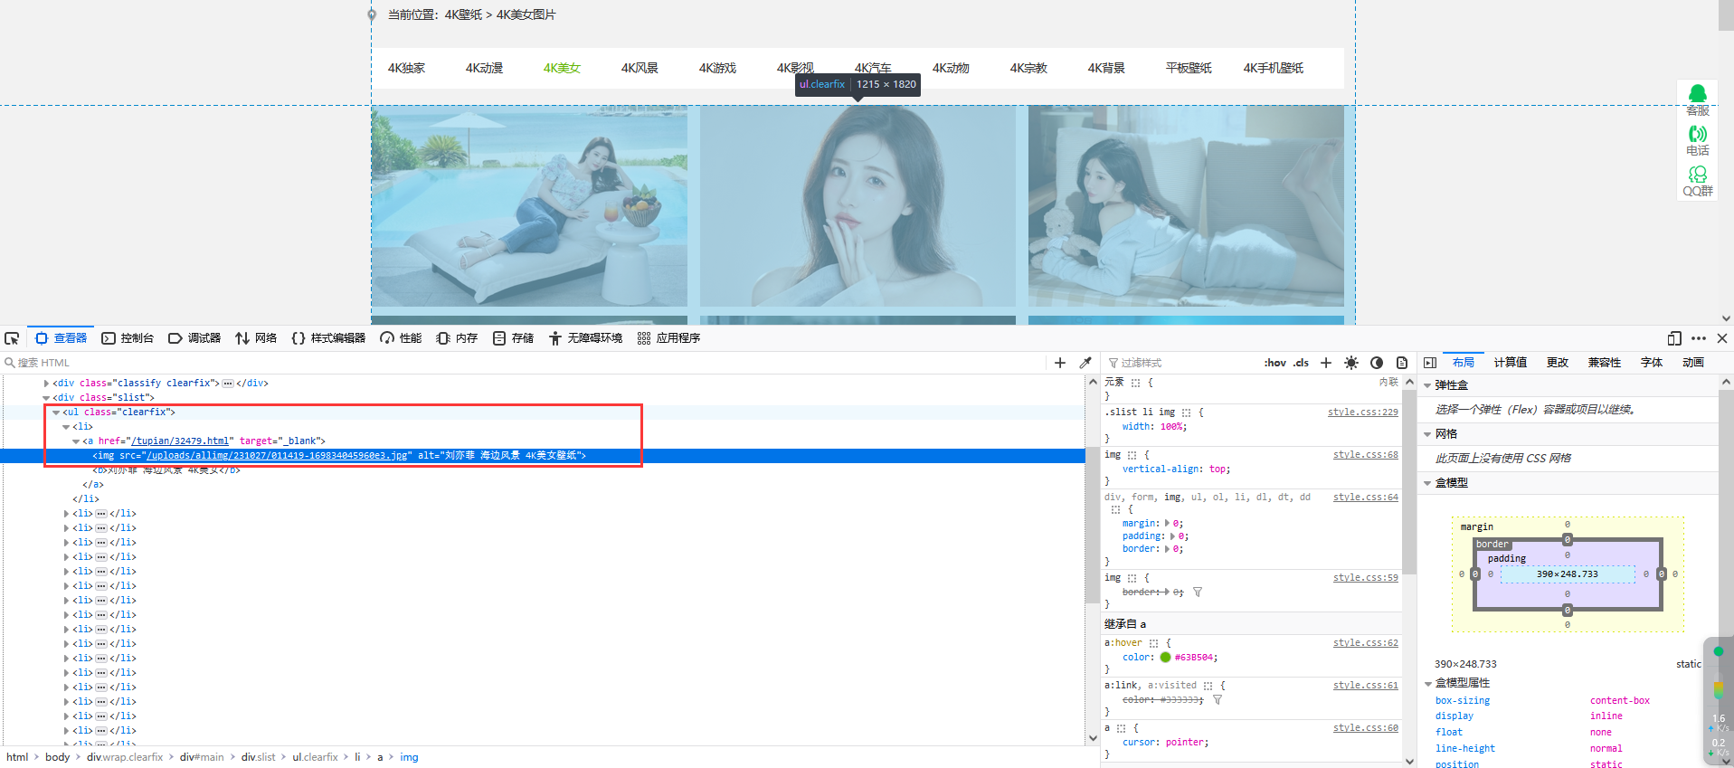
Task: Click the plus icon to create new node
Action: tap(1060, 363)
